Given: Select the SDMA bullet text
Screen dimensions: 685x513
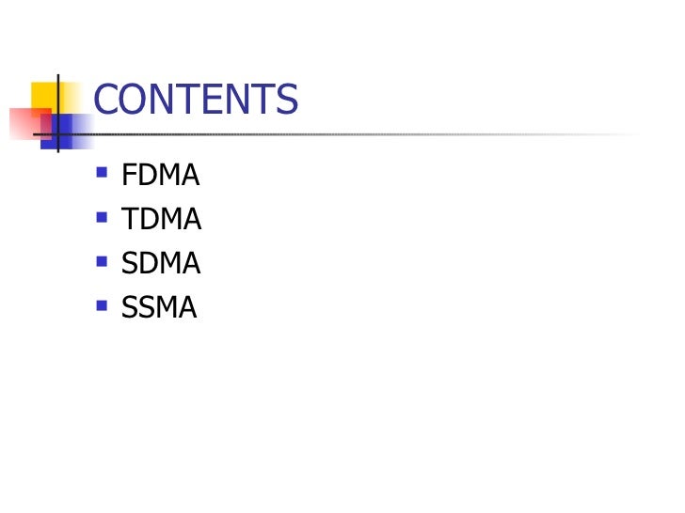Looking at the screenshot, I should 161,263.
